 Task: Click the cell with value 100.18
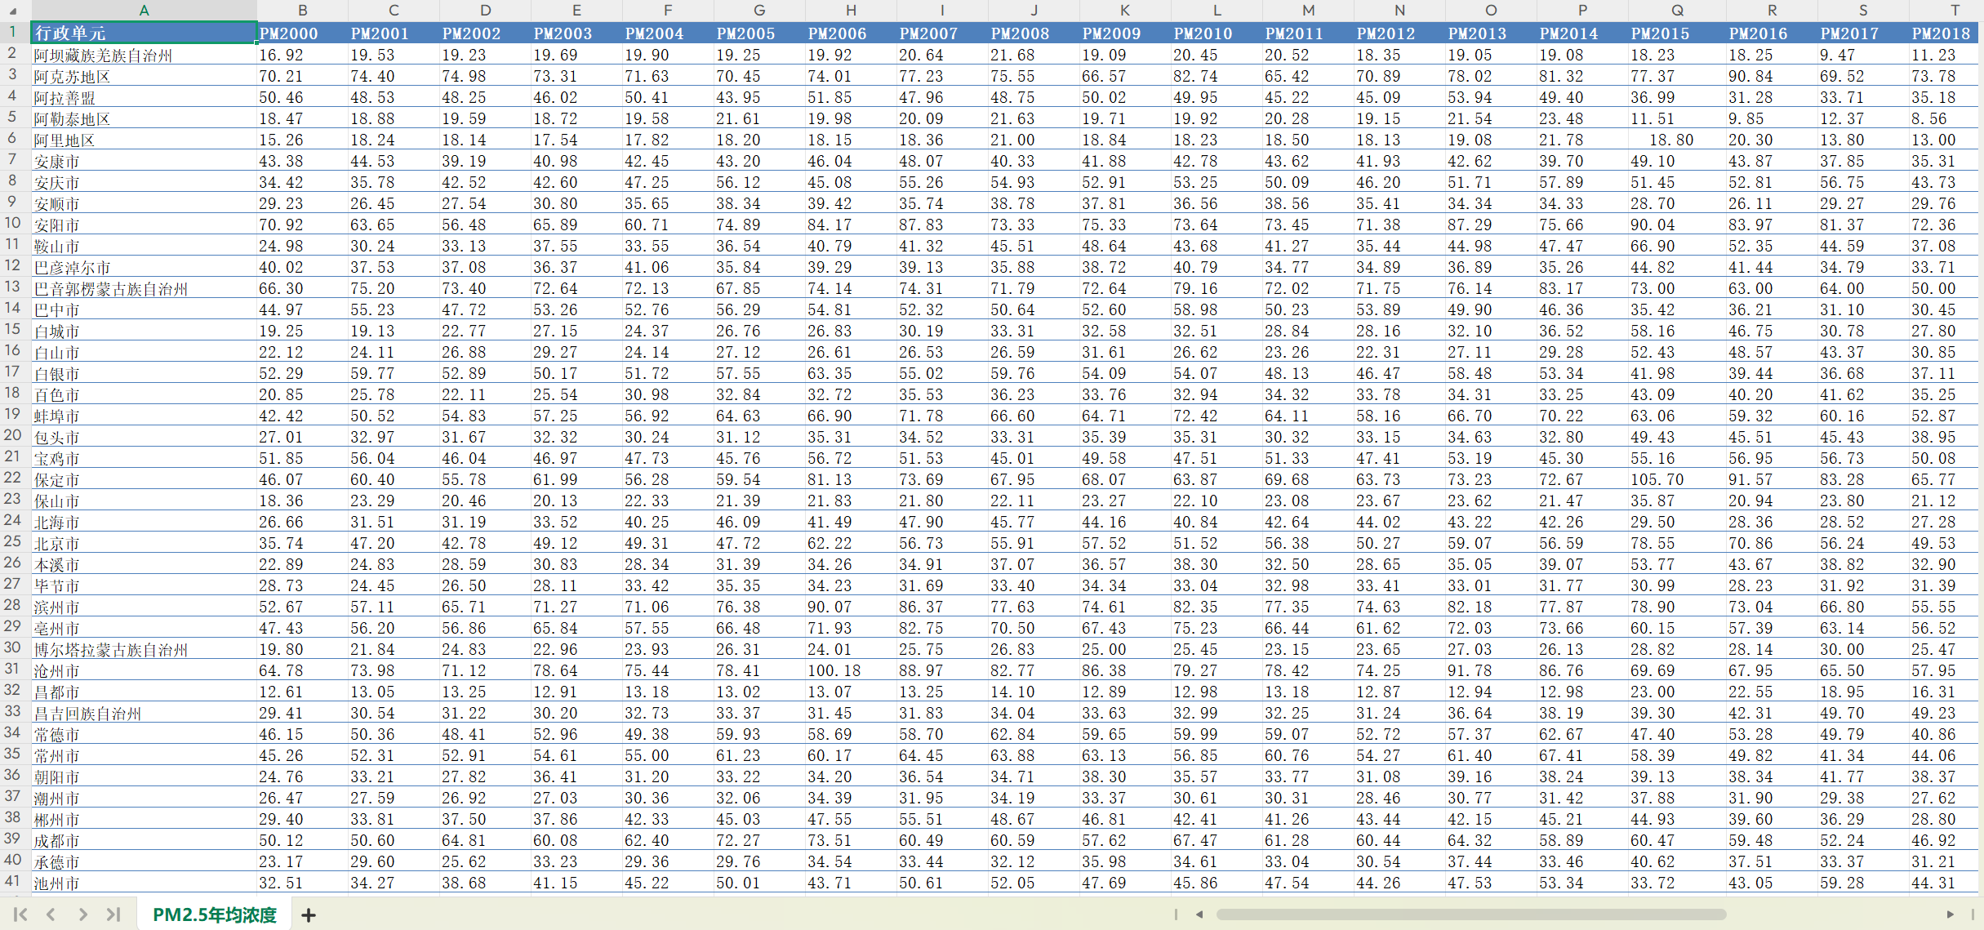[x=834, y=670]
